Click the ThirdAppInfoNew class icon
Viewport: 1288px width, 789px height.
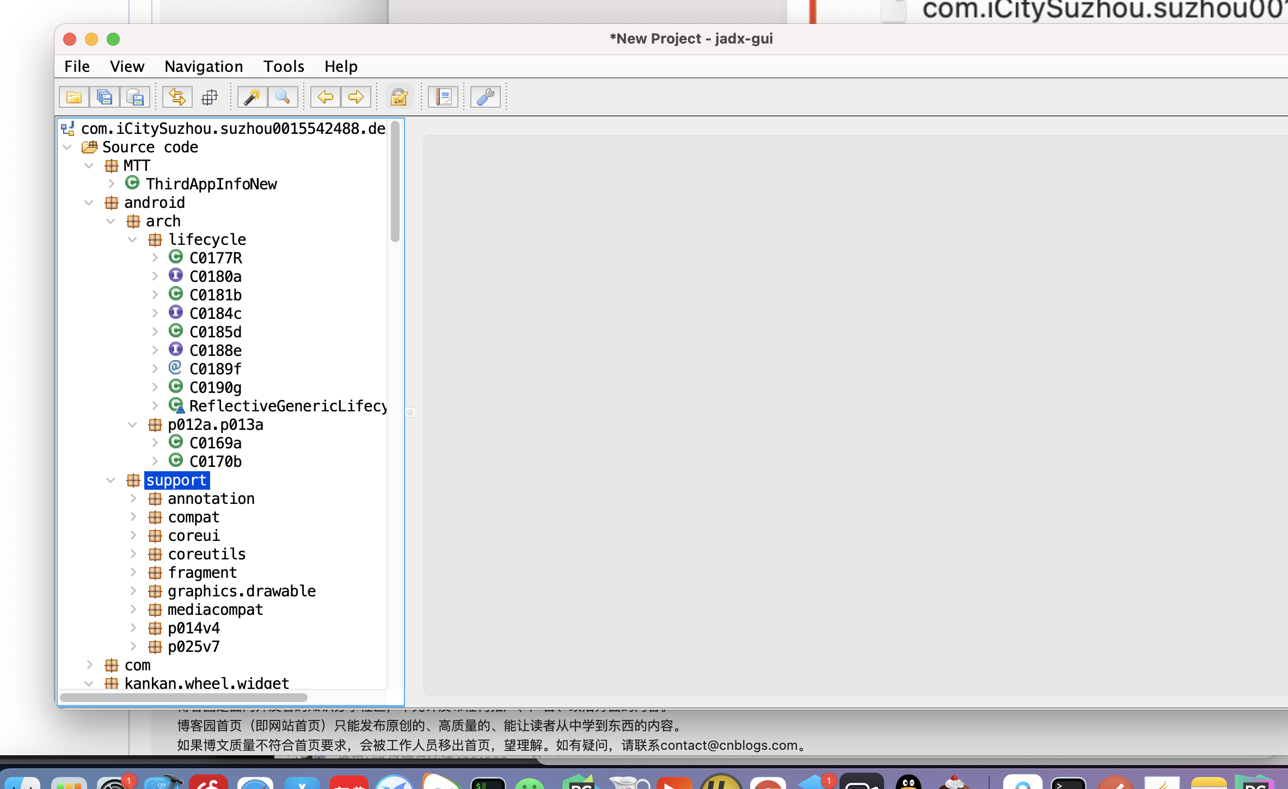point(132,183)
